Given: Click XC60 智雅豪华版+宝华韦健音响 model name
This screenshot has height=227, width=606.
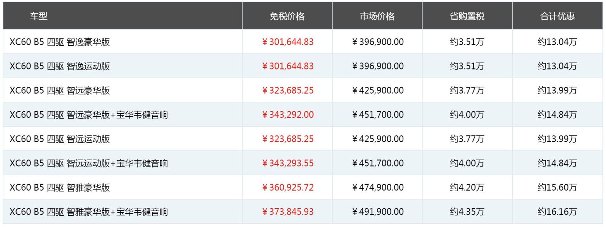Looking at the screenshot, I should click(89, 212).
